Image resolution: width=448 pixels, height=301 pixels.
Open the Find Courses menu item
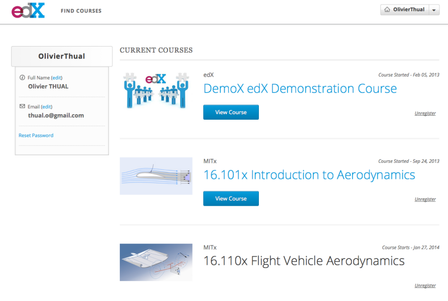81,11
